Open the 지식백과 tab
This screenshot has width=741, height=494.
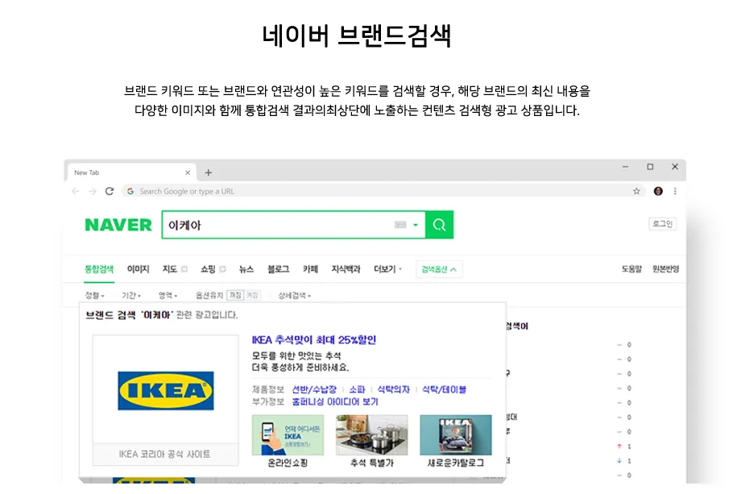click(x=346, y=269)
